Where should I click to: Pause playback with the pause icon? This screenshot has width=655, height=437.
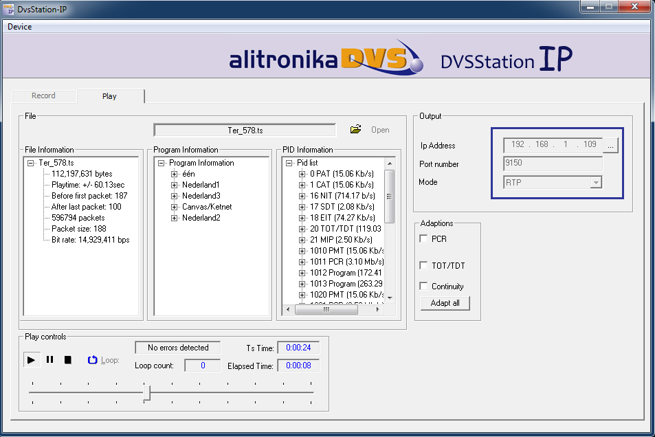tap(49, 359)
